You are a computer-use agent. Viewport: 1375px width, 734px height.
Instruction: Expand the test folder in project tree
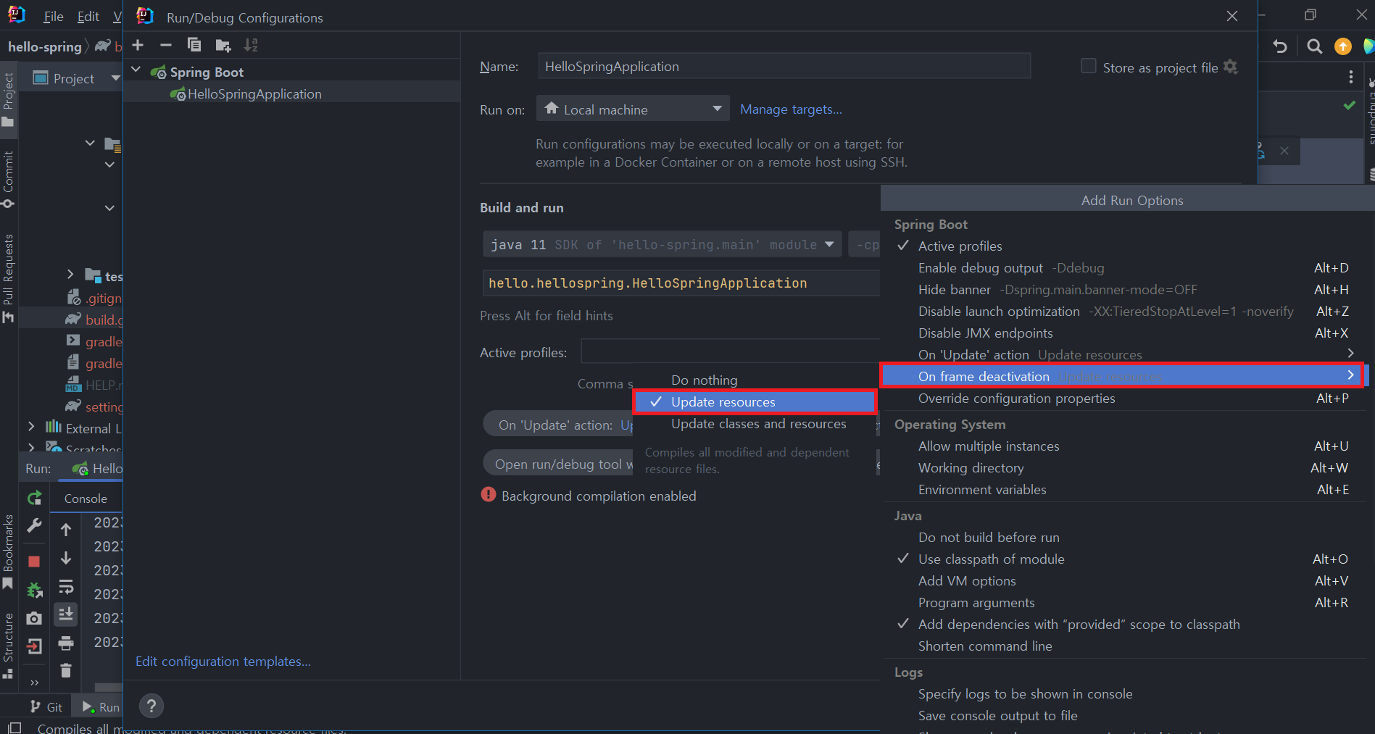point(70,274)
